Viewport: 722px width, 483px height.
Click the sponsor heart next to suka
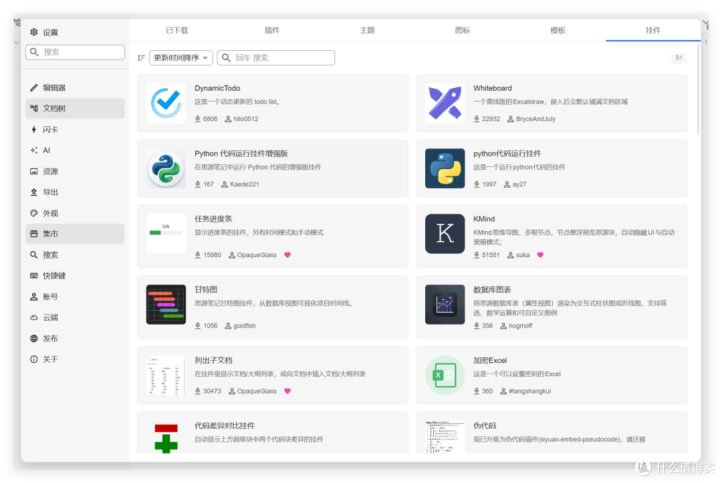point(540,255)
